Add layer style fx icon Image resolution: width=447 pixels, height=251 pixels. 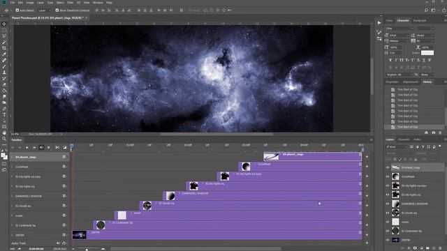(x=409, y=248)
